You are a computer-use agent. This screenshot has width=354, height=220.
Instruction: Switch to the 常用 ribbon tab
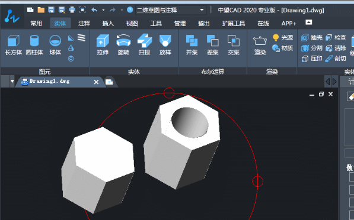click(x=36, y=23)
